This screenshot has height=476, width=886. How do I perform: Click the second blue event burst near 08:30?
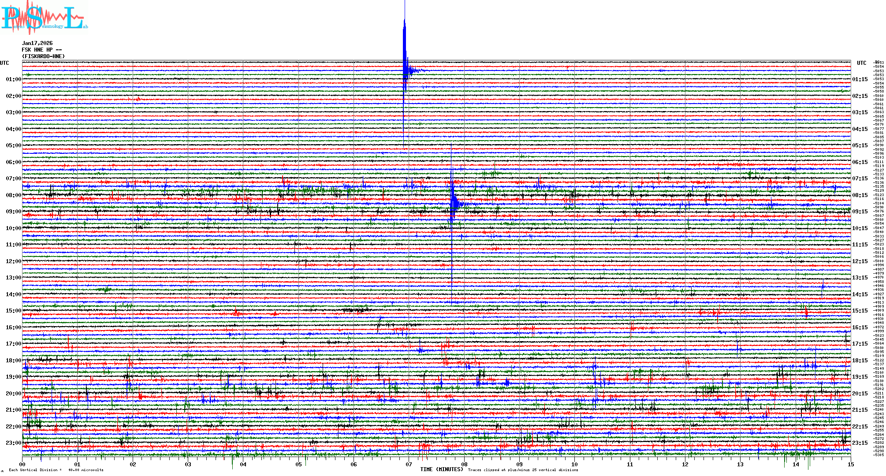[x=453, y=203]
